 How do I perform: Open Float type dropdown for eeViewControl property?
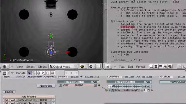(x=14, y=100)
